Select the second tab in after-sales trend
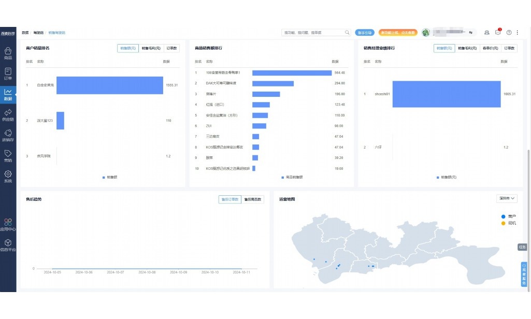Viewport: 531px width, 319px height. [253, 199]
